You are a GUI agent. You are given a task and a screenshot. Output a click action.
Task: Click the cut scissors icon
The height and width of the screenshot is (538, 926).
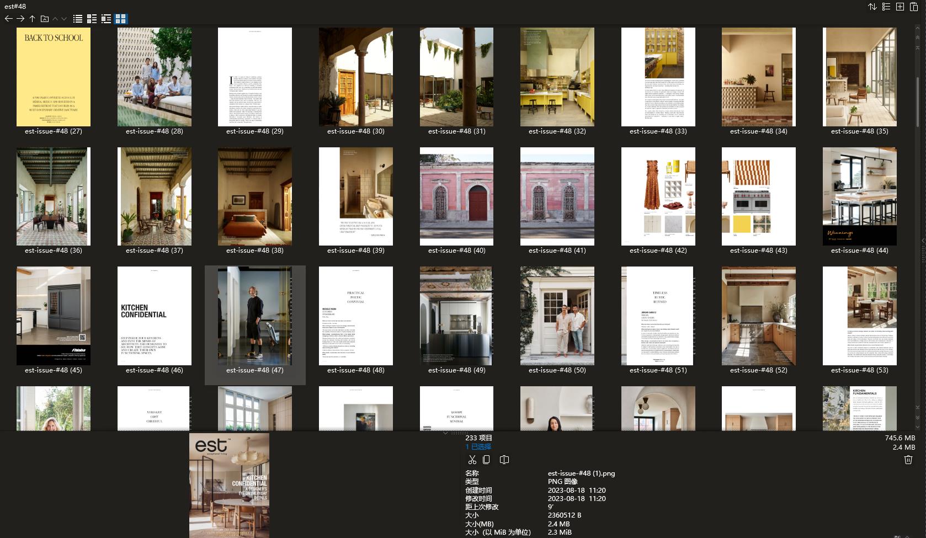[x=472, y=460]
